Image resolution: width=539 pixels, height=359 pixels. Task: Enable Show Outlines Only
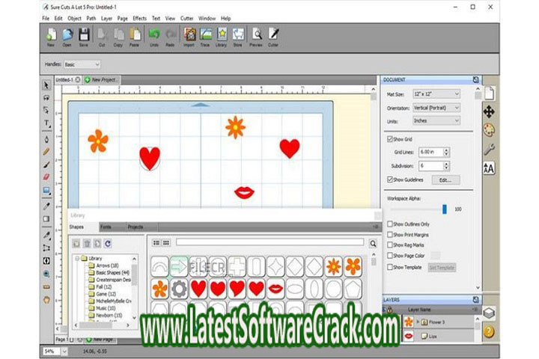[x=390, y=224]
